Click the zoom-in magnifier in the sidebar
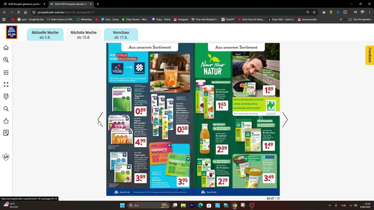 click(6, 60)
